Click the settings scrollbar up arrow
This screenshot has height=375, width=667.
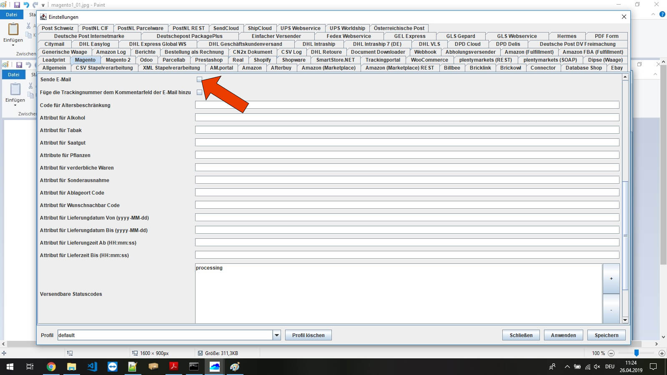coord(625,77)
